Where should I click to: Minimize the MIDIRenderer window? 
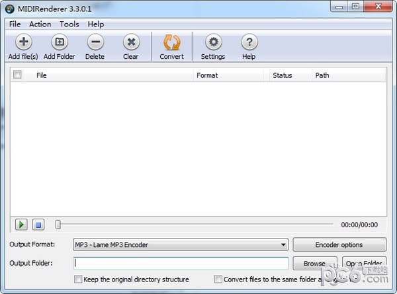tap(339, 7)
